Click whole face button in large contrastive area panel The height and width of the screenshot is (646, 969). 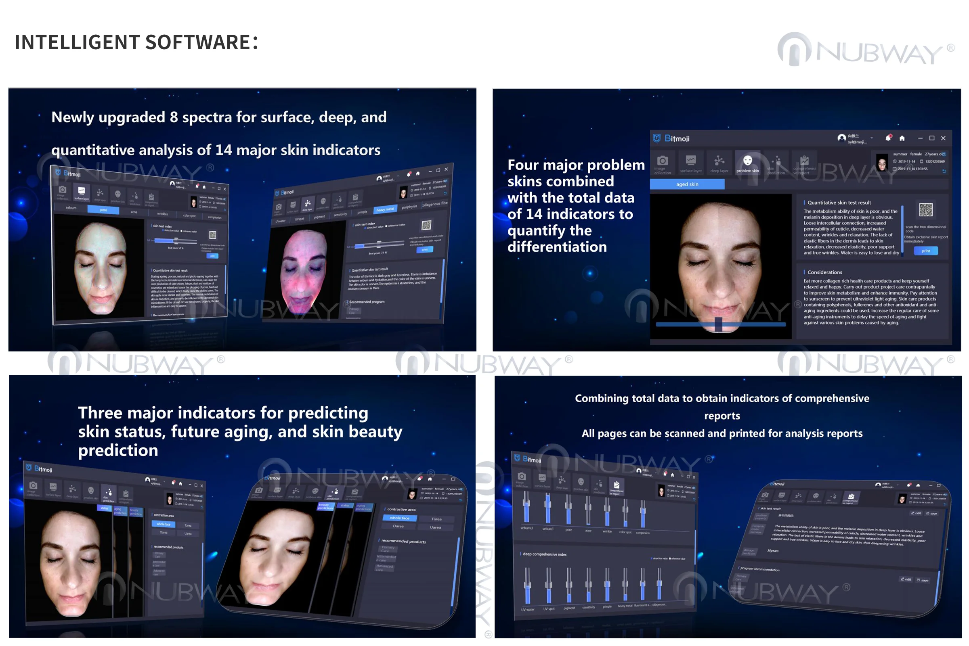tap(399, 518)
